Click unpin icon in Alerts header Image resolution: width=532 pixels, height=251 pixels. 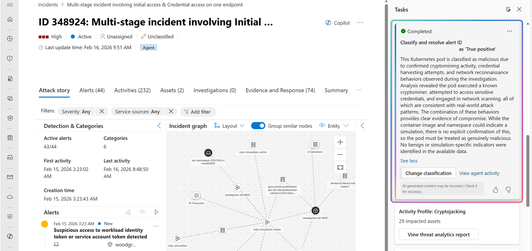coord(128,212)
